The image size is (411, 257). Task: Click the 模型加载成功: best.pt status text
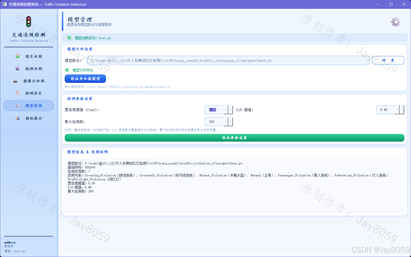pyautogui.click(x=93, y=38)
